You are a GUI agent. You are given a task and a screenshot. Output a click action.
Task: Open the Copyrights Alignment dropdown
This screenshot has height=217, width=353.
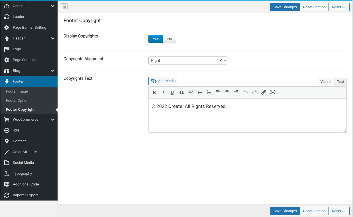pyautogui.click(x=188, y=60)
